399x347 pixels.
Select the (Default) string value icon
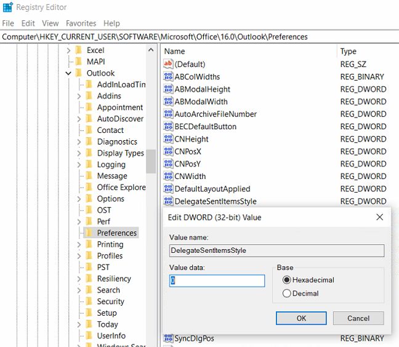(x=168, y=64)
